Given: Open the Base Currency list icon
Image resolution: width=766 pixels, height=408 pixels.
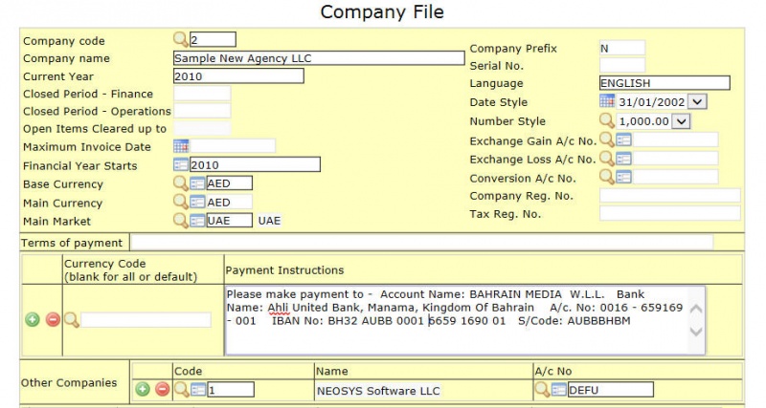Looking at the screenshot, I should pyautogui.click(x=197, y=183).
